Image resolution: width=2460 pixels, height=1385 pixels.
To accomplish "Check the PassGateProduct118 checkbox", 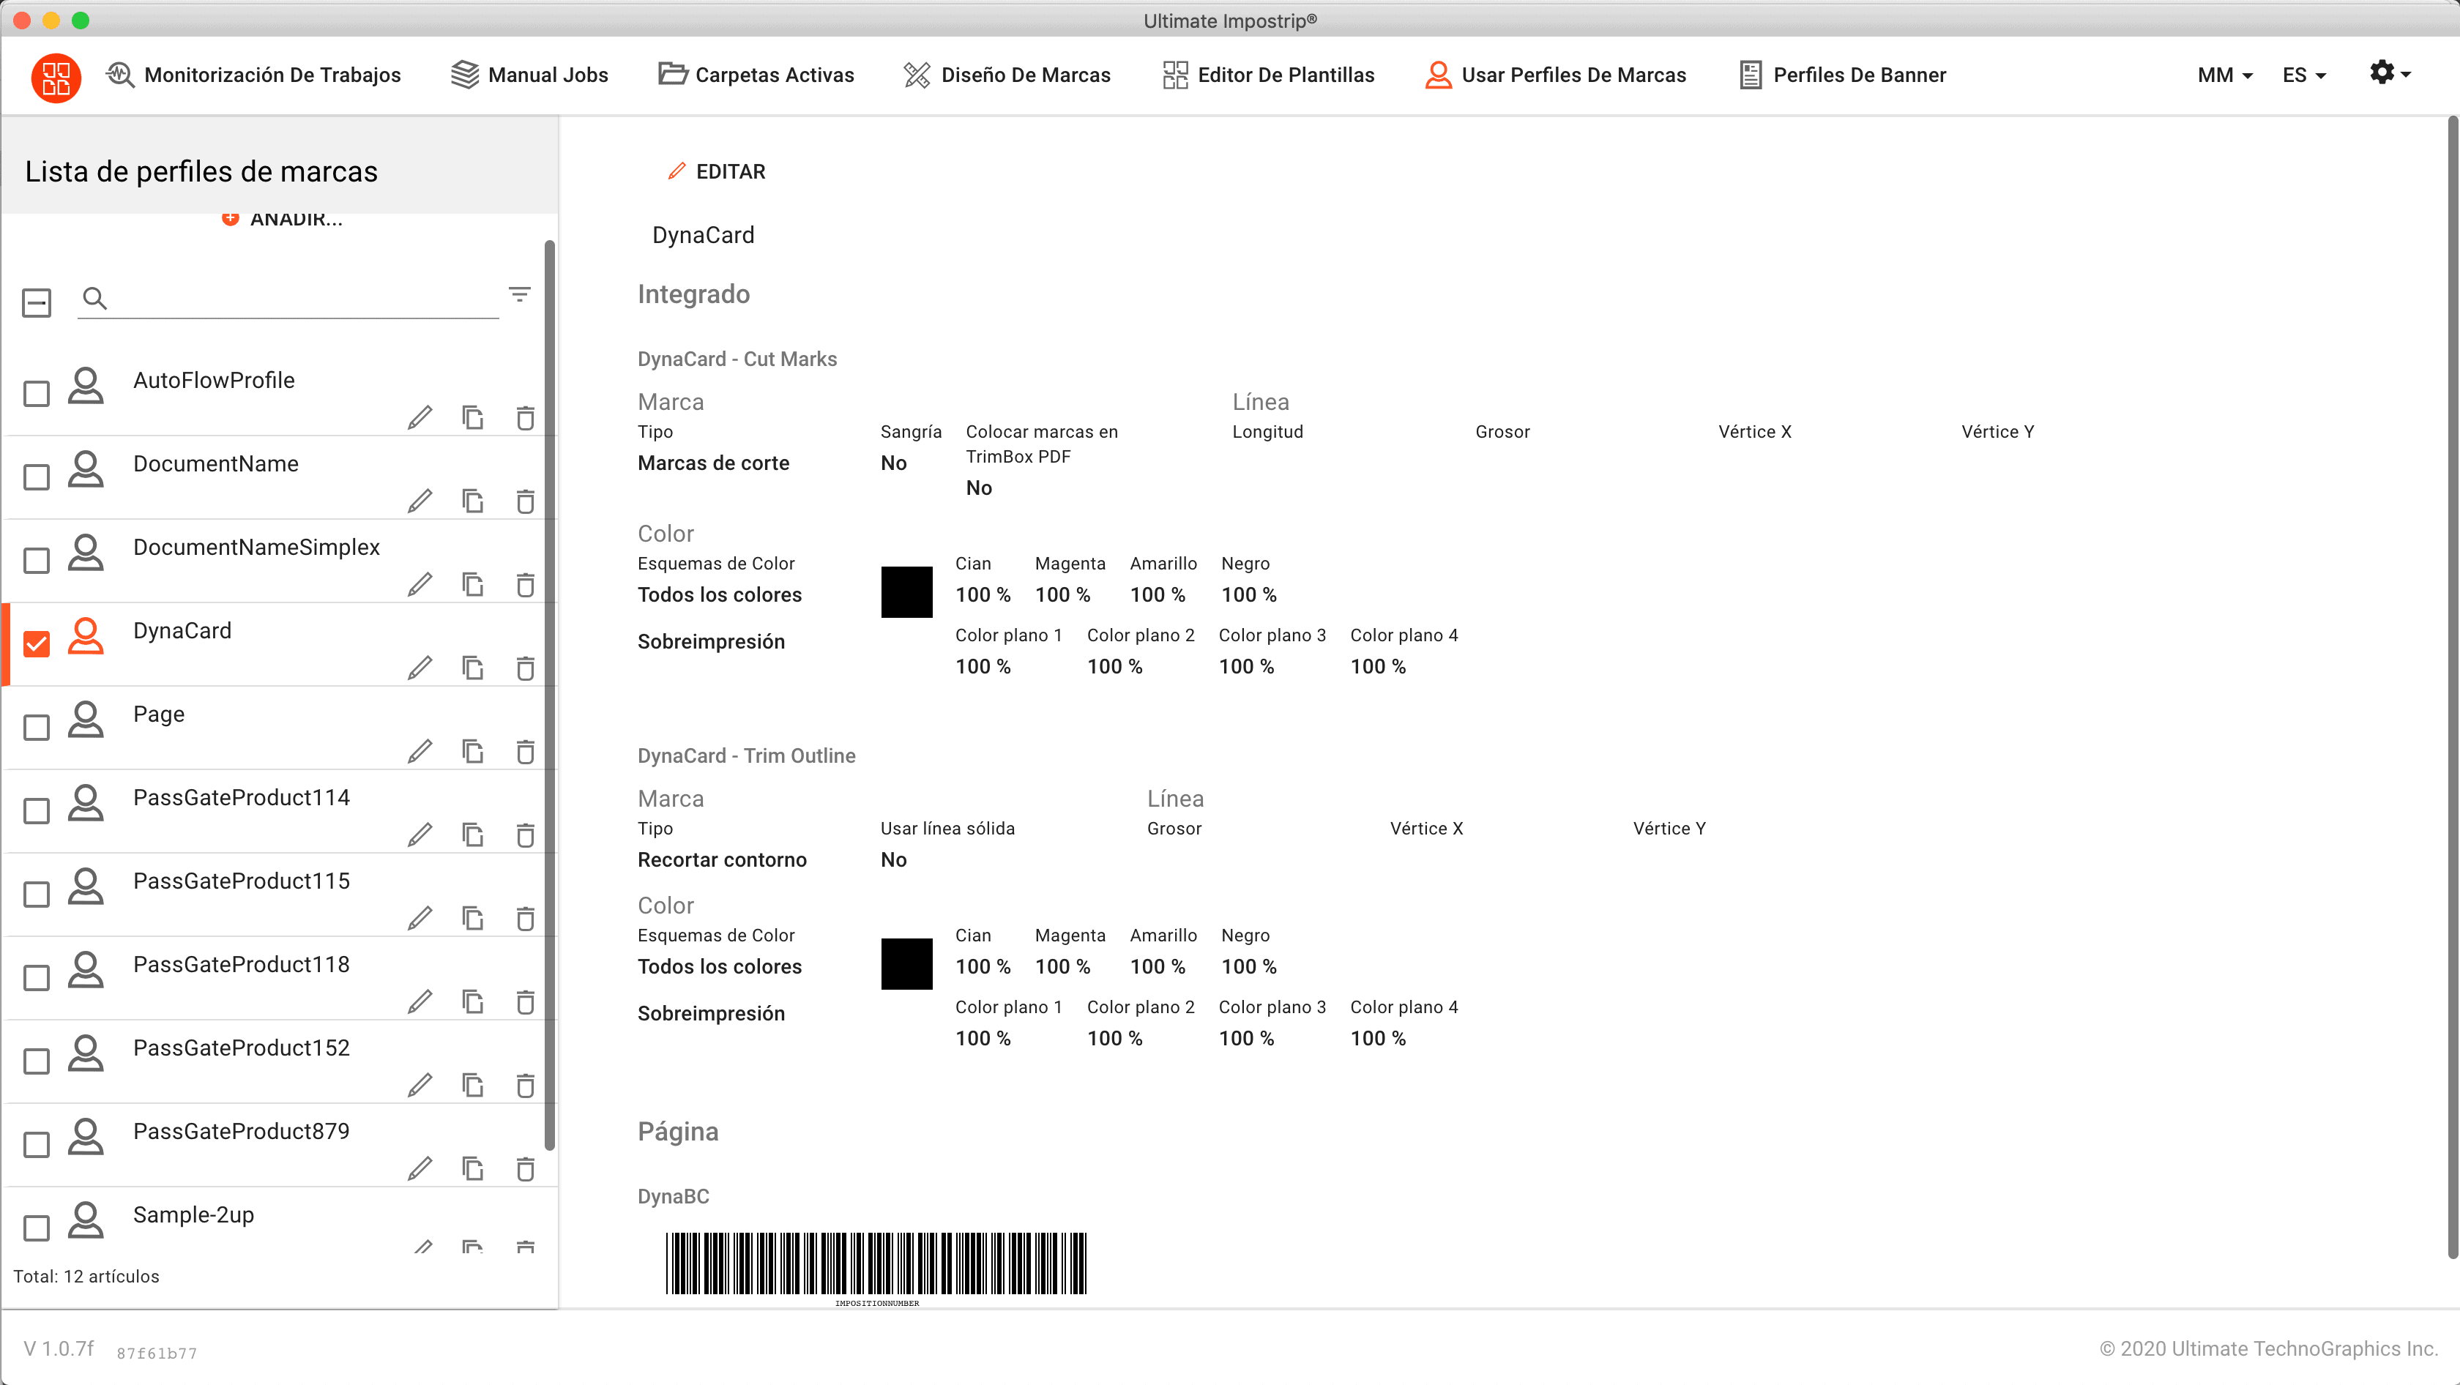I will coord(37,977).
